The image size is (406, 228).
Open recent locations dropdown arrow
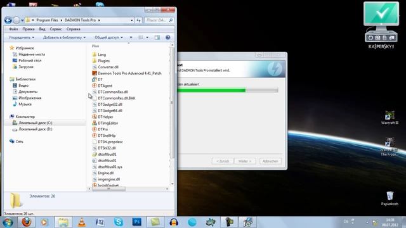[22, 20]
